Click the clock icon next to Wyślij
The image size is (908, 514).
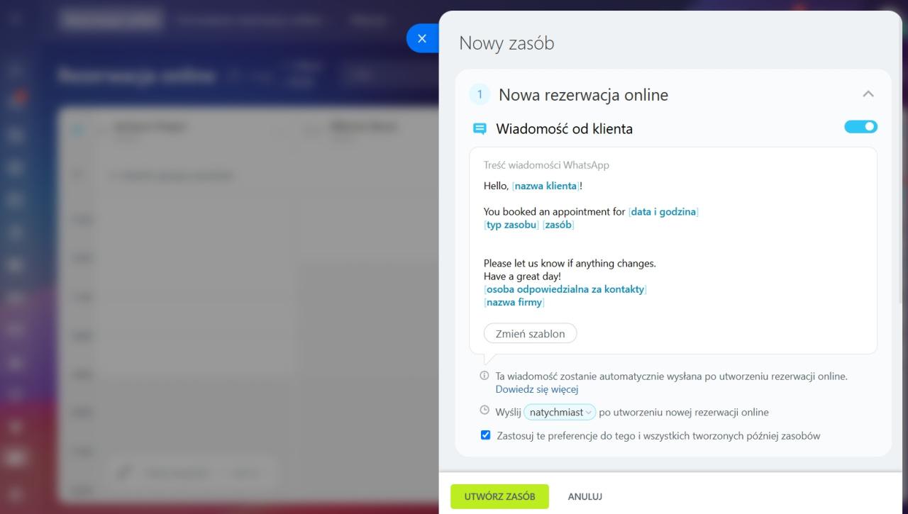(x=485, y=410)
